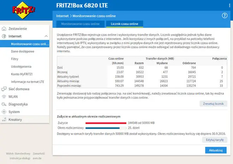Click the Zestawienie house icon
Image resolution: width=233 pixels, height=164 pixels.
[4, 29]
